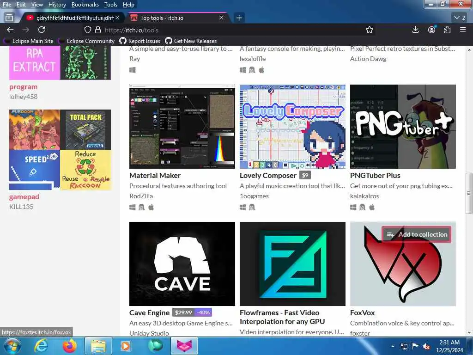Open the View menu

[x=37, y=5]
